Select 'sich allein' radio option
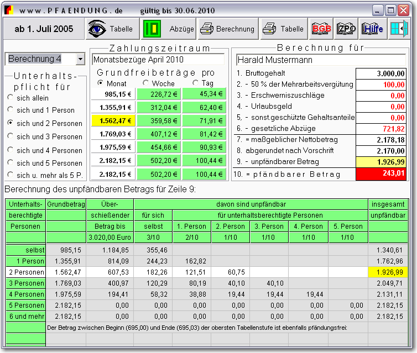The height and width of the screenshot is (353, 417). tap(10, 97)
